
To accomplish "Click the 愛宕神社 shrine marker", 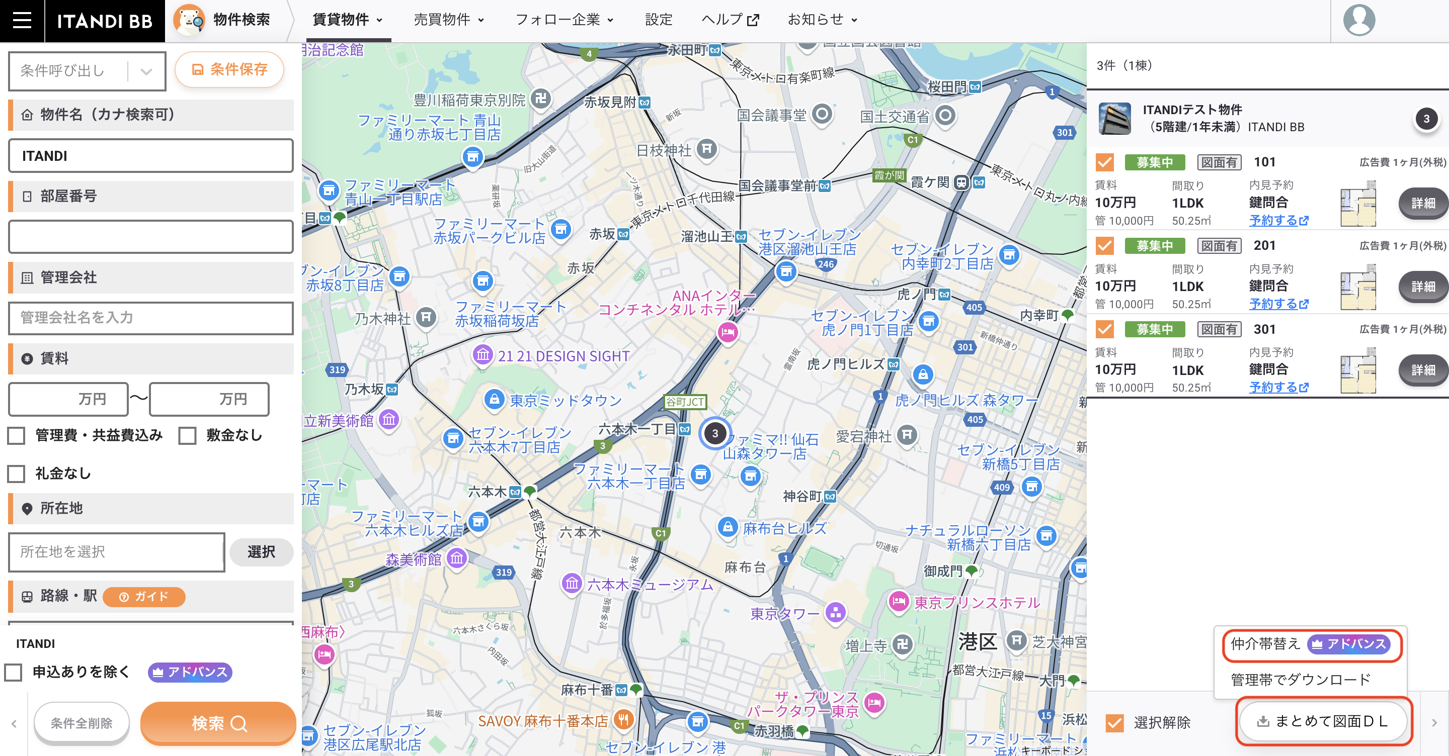I will coord(906,435).
